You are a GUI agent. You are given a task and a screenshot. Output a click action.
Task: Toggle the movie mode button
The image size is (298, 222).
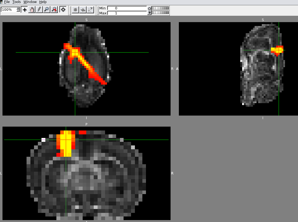tap(75, 10)
